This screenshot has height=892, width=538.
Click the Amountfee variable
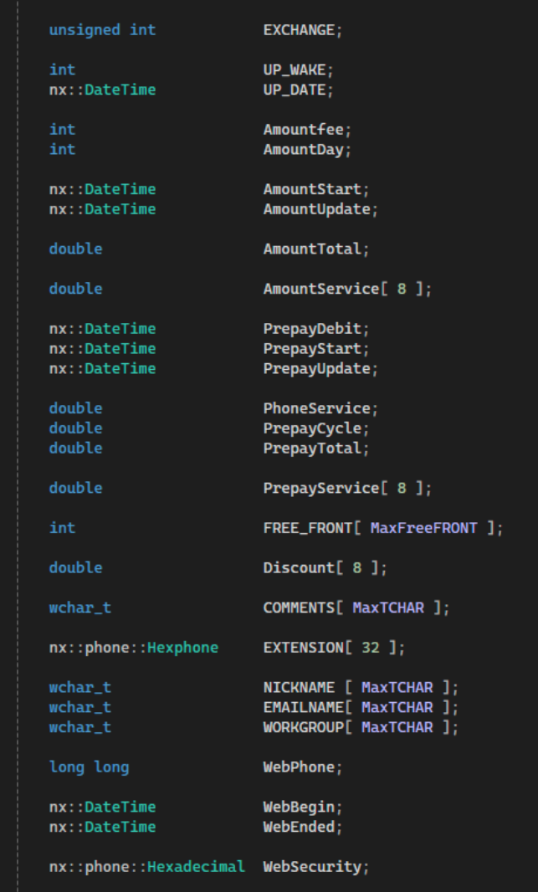pyautogui.click(x=303, y=130)
